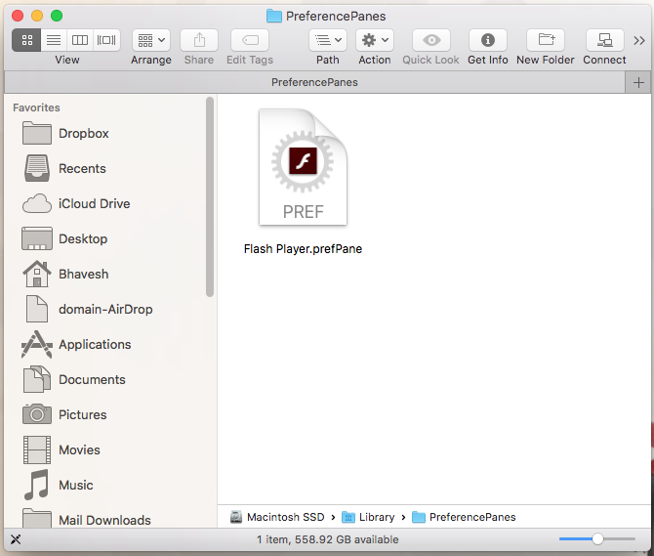Screen dimensions: 654x556
Task: Switch to list view mode
Action: click(54, 40)
